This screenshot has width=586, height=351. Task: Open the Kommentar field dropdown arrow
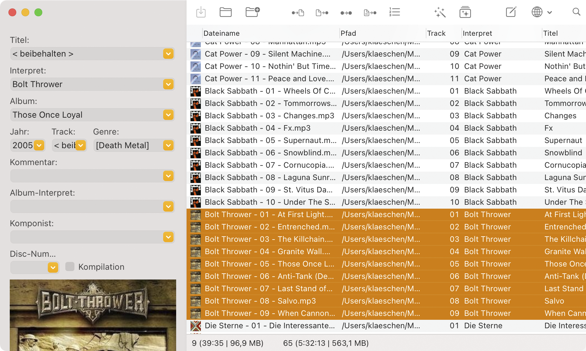tap(168, 176)
